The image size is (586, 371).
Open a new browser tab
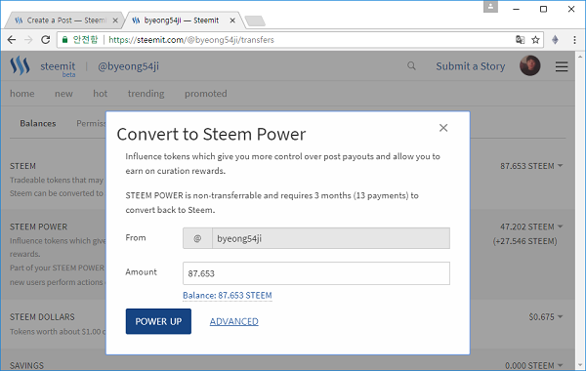pos(255,21)
